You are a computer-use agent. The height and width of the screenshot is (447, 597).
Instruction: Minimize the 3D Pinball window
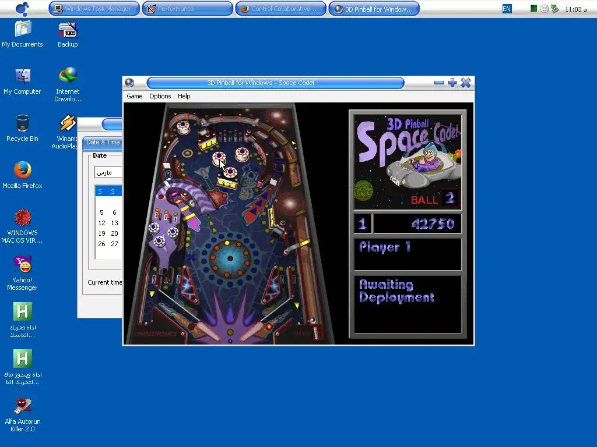439,83
